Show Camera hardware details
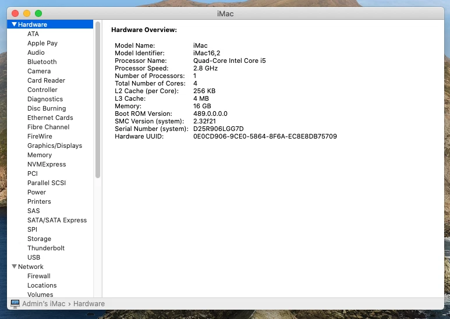This screenshot has width=450, height=319. point(39,71)
